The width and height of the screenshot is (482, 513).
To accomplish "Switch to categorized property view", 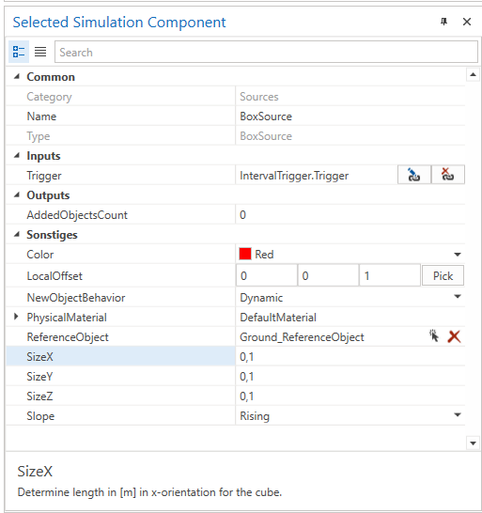I will (19, 52).
